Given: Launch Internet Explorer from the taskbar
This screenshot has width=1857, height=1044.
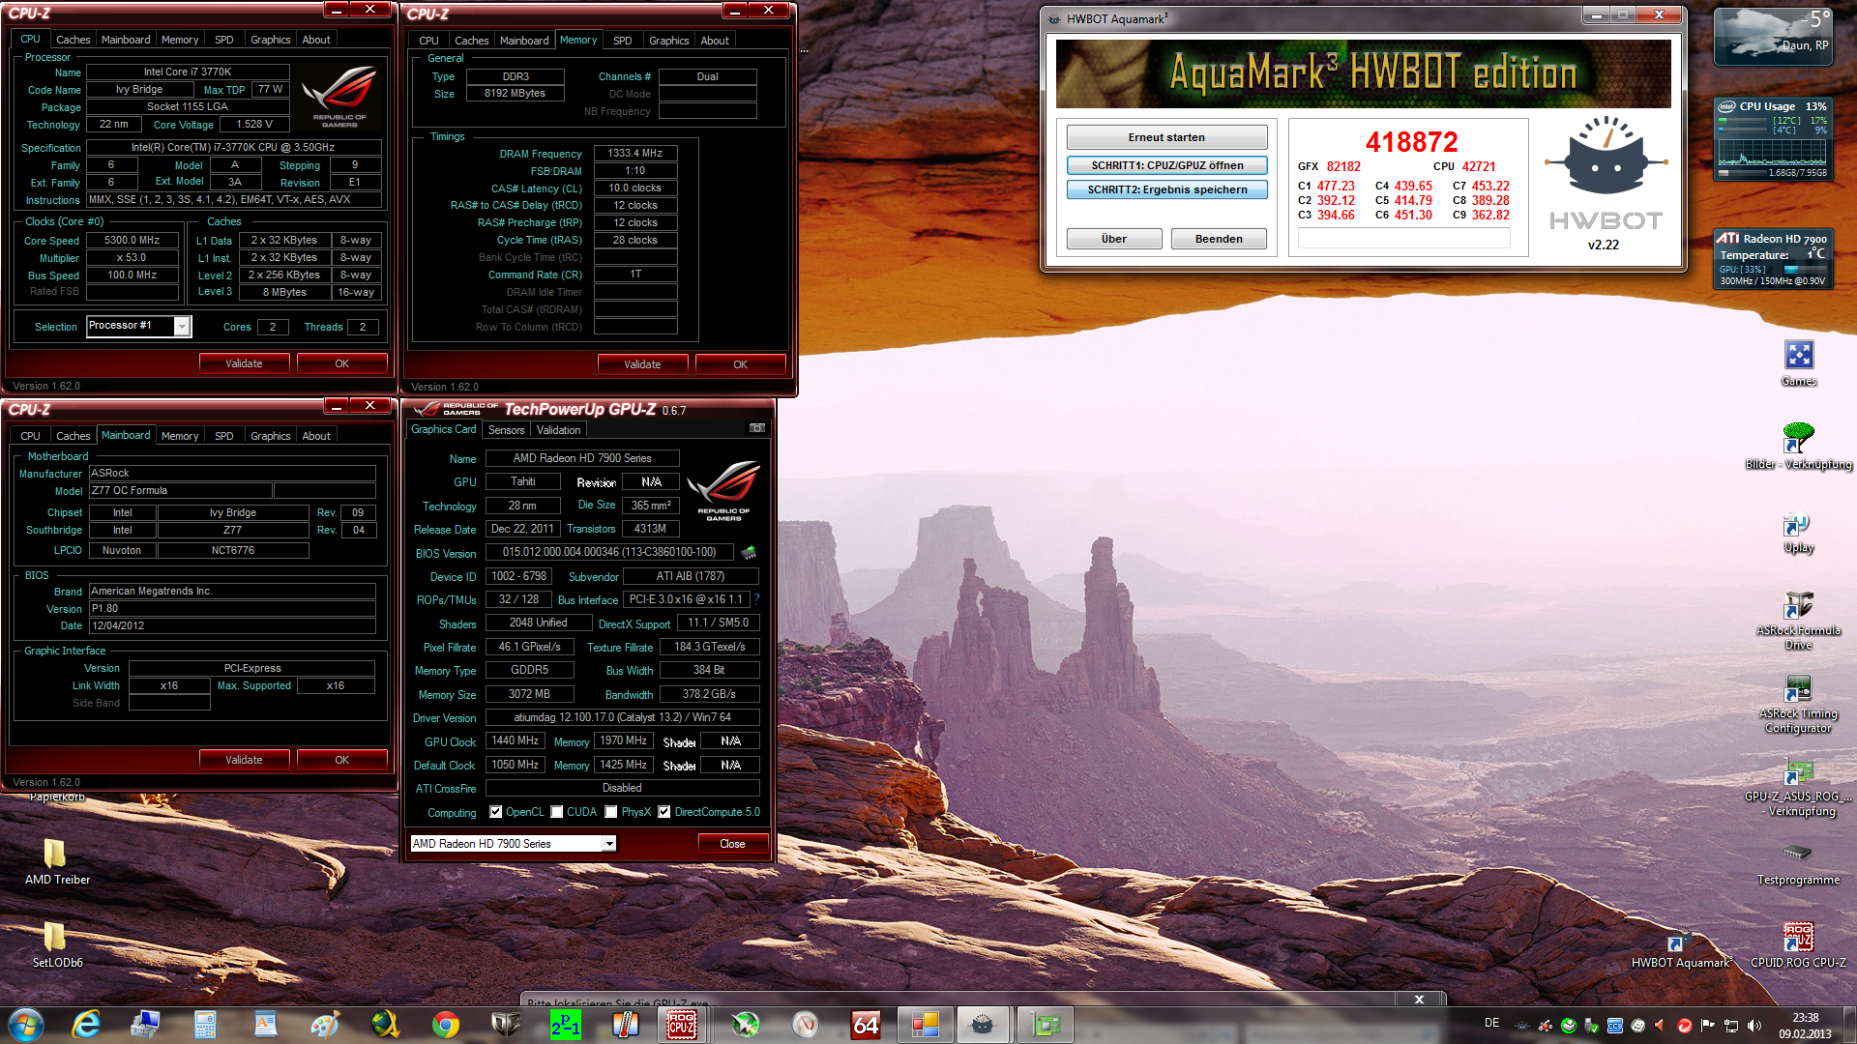Looking at the screenshot, I should [86, 1024].
